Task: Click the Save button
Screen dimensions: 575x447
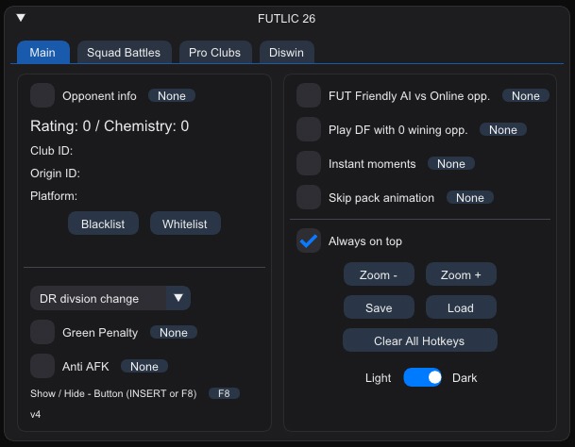Action: (x=379, y=308)
